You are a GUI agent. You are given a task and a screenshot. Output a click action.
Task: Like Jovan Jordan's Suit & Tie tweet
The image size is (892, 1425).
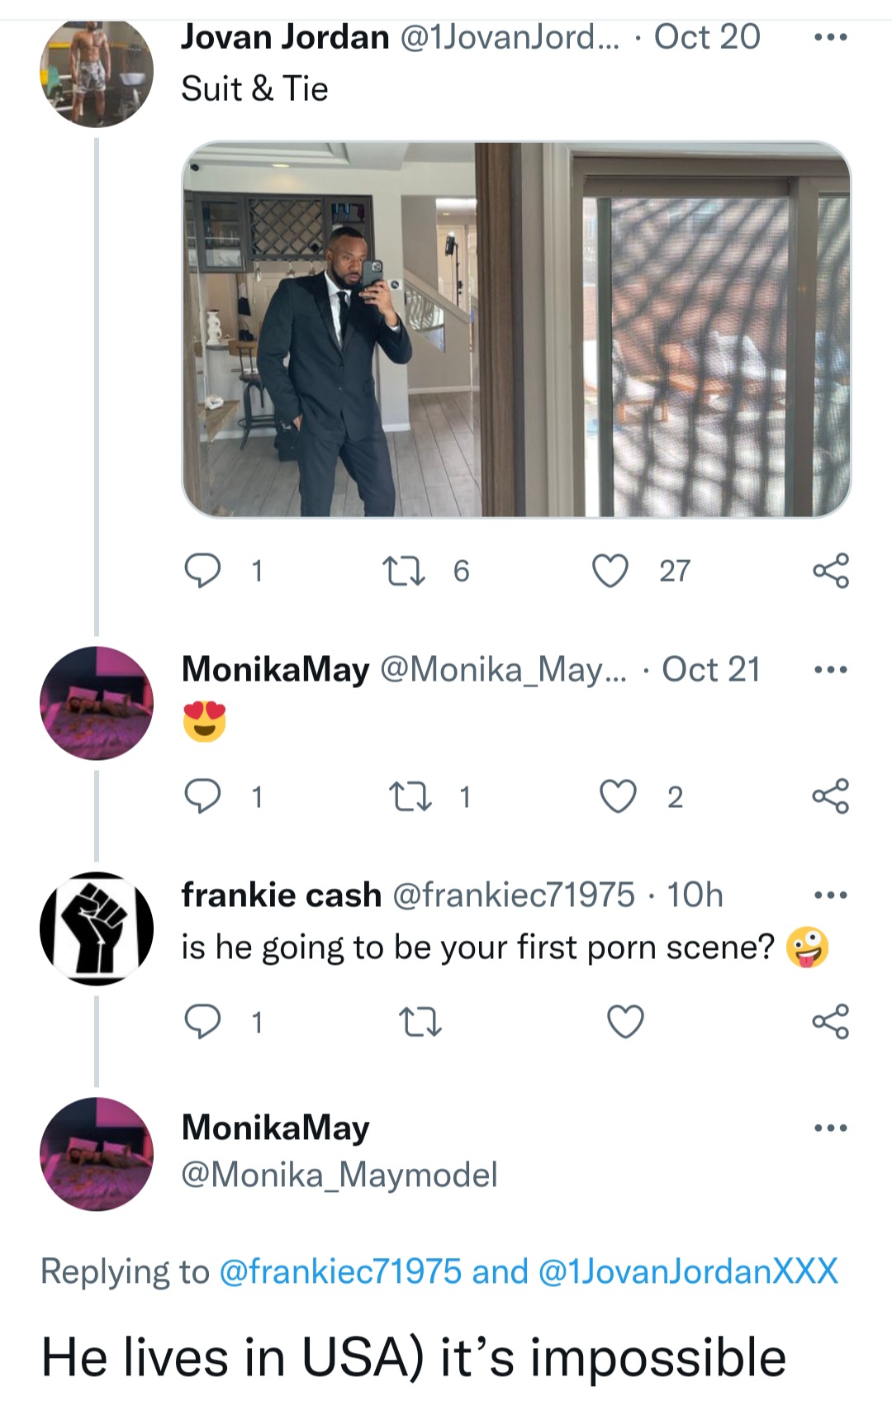[610, 571]
